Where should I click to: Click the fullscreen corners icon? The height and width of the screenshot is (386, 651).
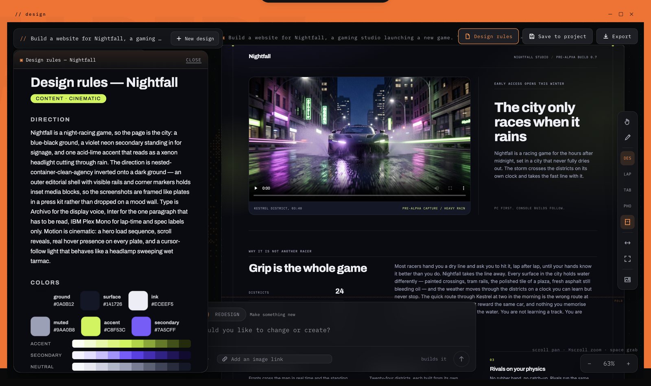(627, 259)
